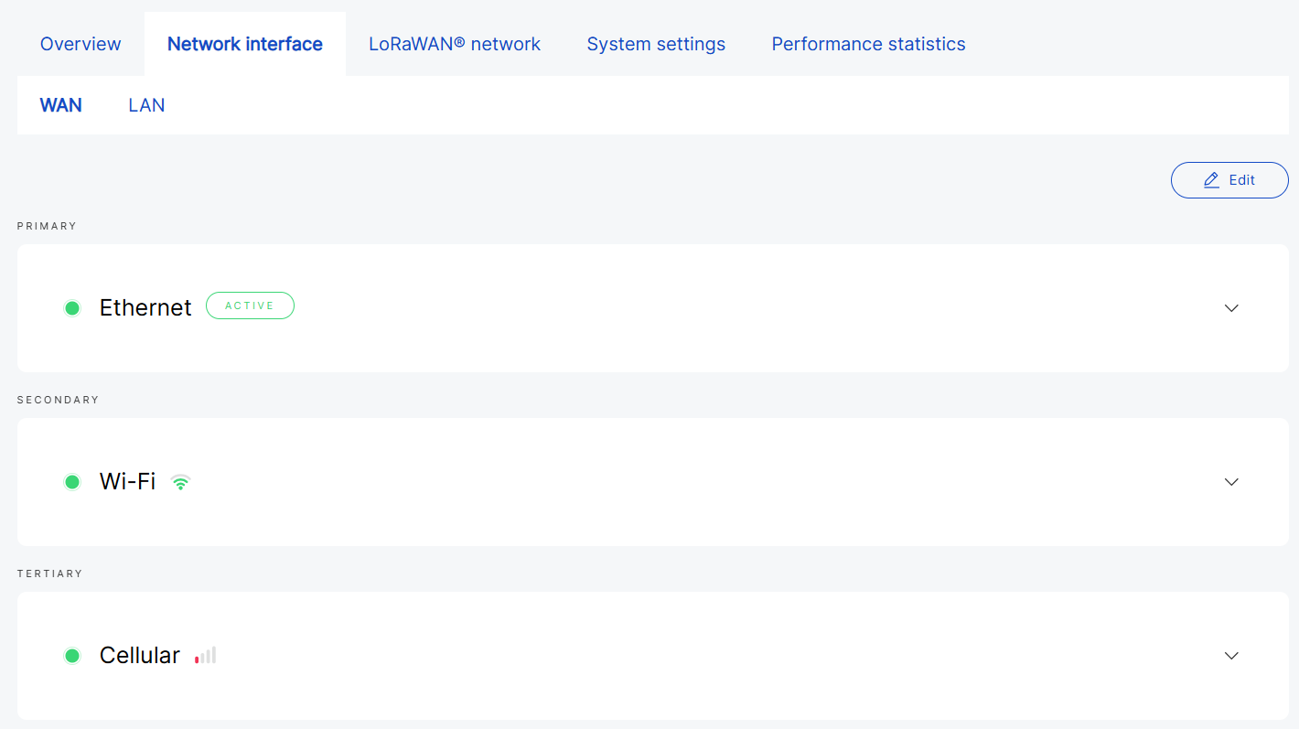
Task: Click the Wi-Fi signal strength icon
Action: [180, 482]
